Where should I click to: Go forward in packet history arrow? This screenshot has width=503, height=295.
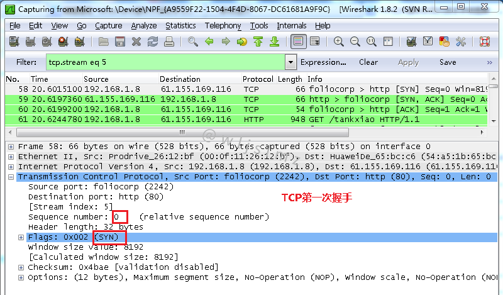[226, 42]
